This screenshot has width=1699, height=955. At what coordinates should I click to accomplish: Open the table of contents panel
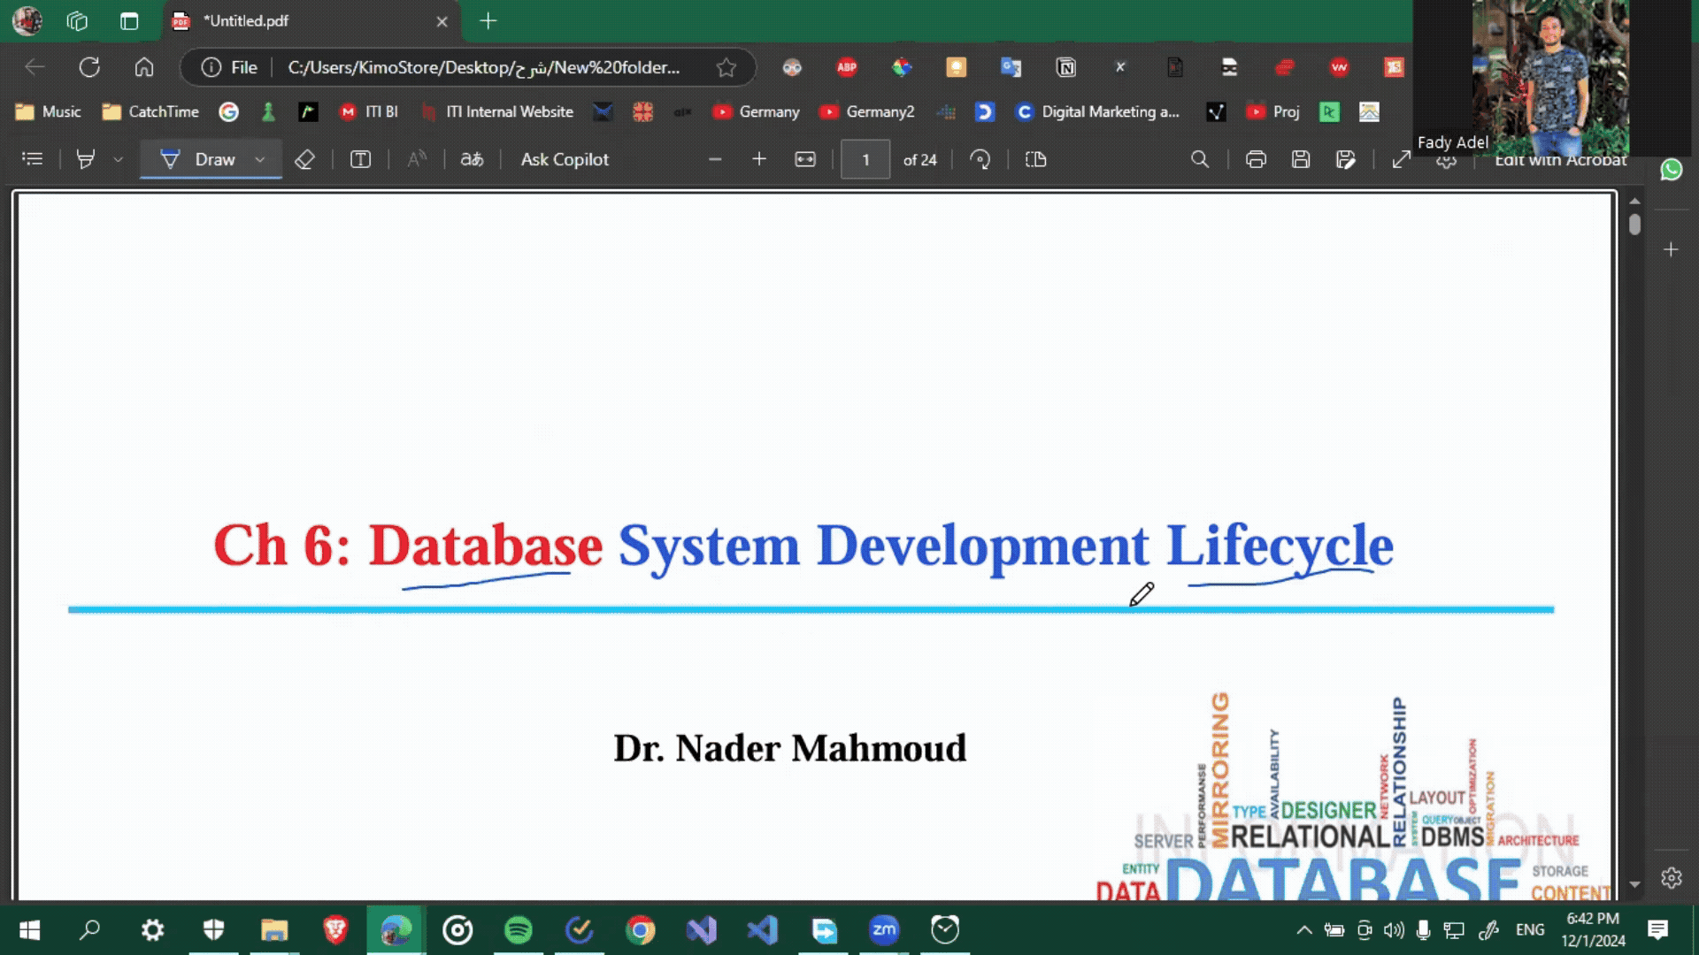(x=33, y=159)
